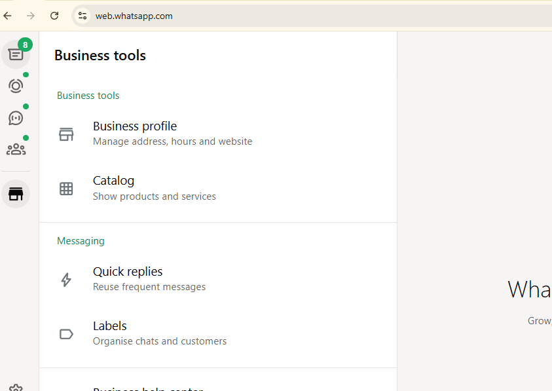This screenshot has height=391, width=552.
Task: View site information icon in address bar
Action: 83,16
